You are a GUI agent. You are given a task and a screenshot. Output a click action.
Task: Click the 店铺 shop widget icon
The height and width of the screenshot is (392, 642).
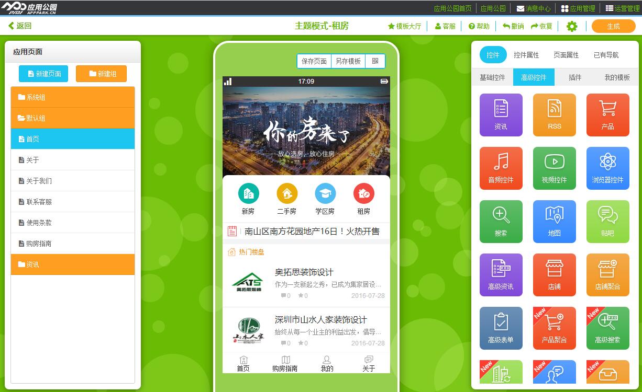click(x=554, y=274)
